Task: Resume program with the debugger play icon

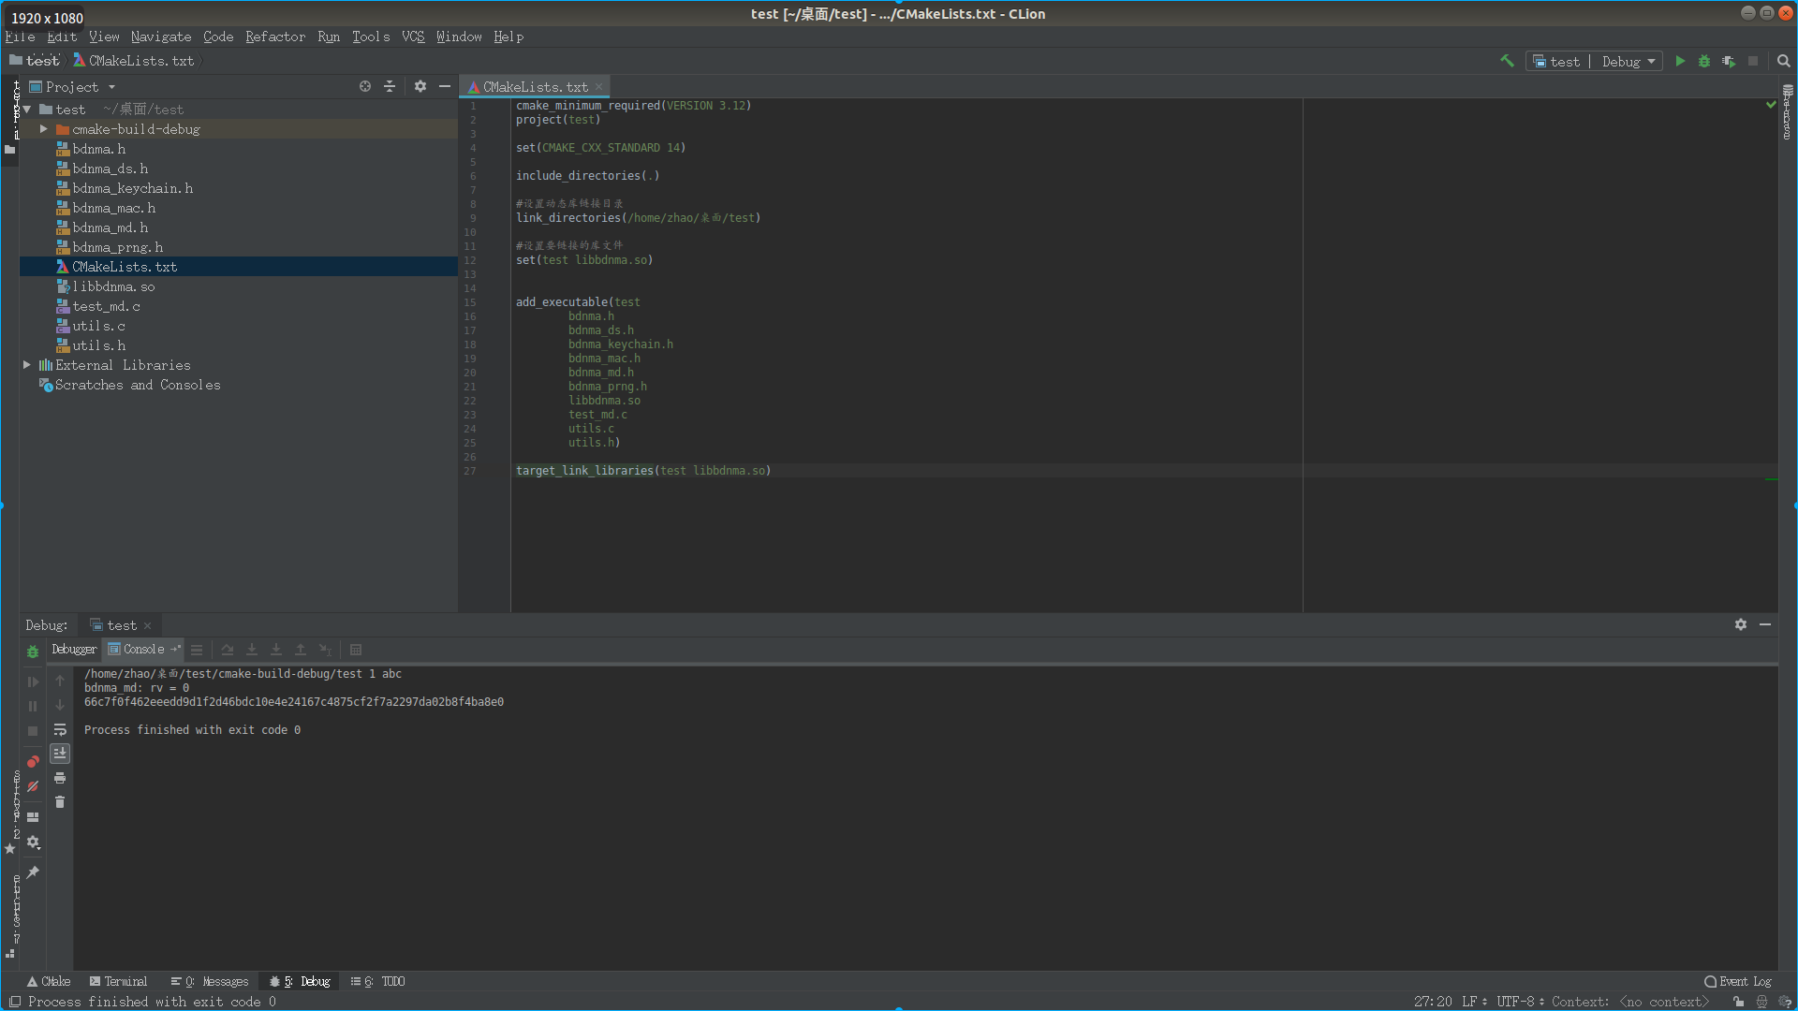Action: tap(33, 681)
